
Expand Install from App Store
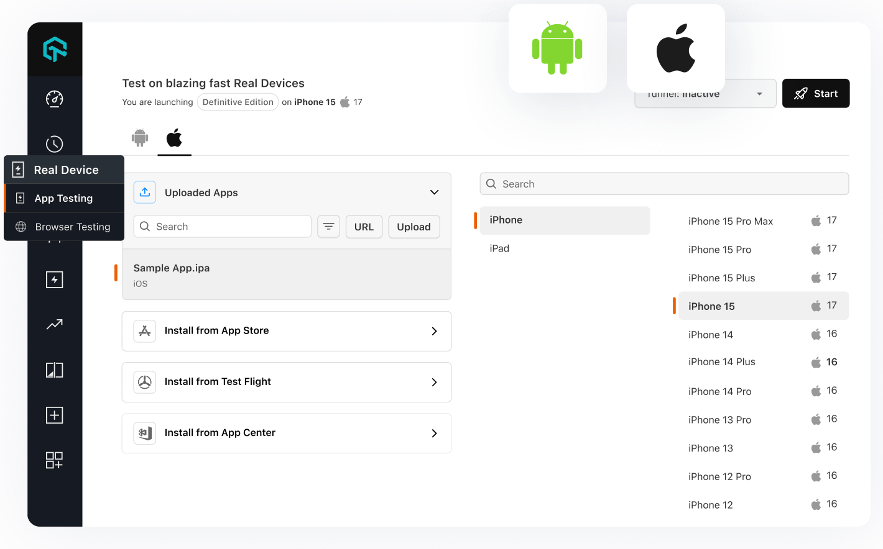[x=286, y=331]
